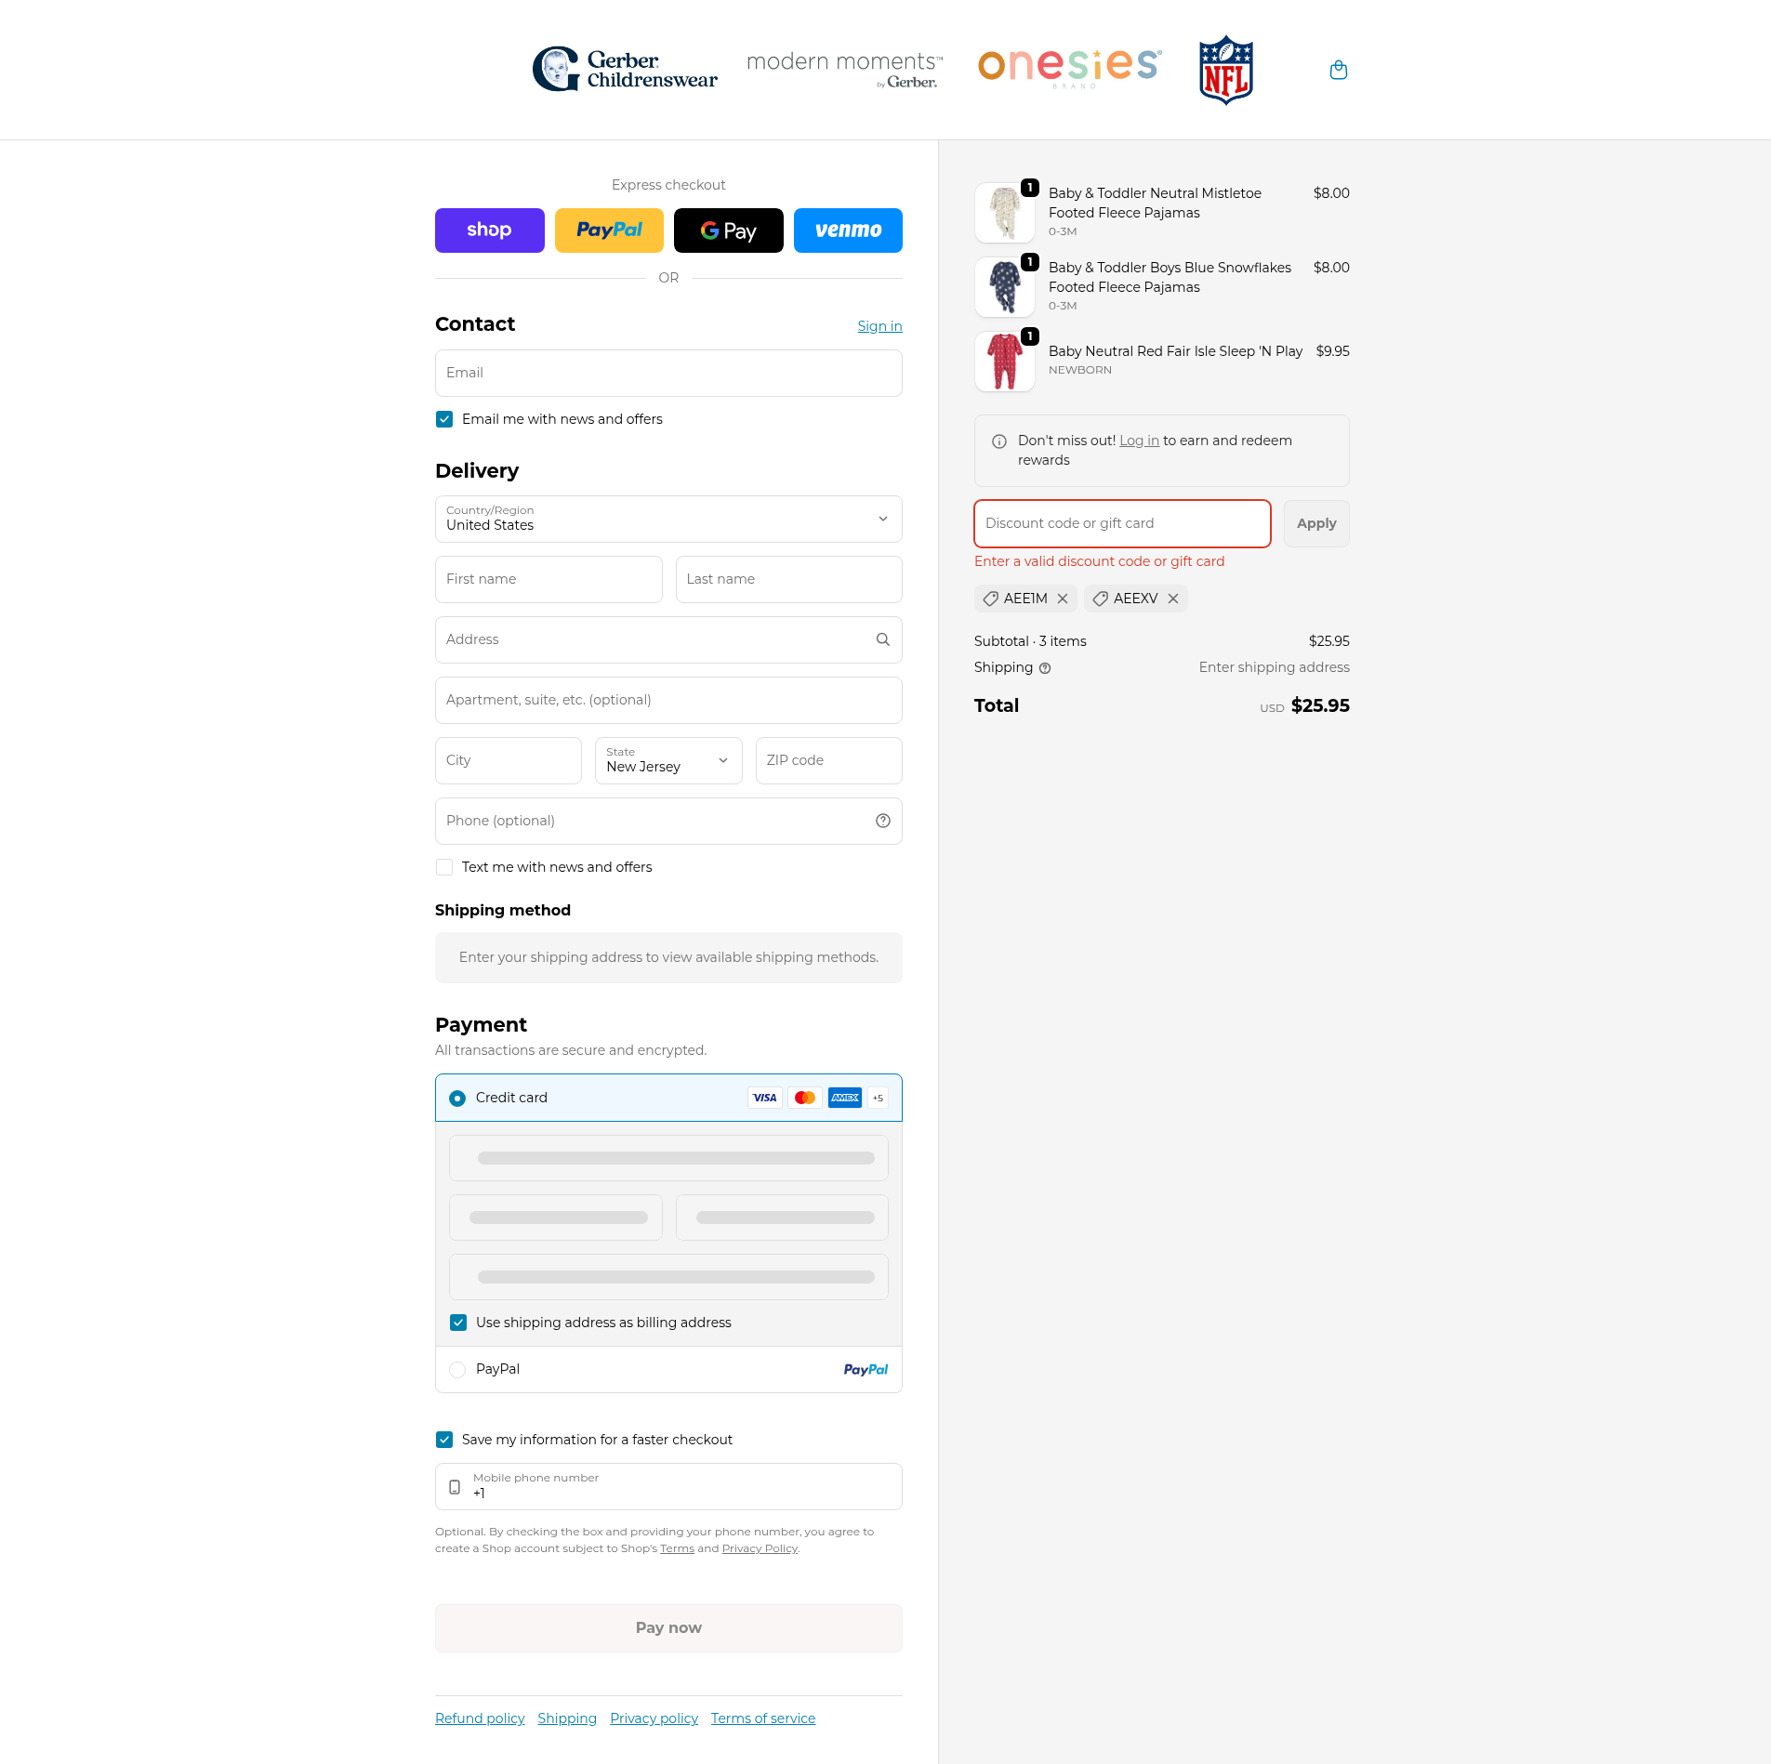Image resolution: width=1771 pixels, height=1764 pixels.
Task: Open the Refund policy link
Action: [480, 1718]
